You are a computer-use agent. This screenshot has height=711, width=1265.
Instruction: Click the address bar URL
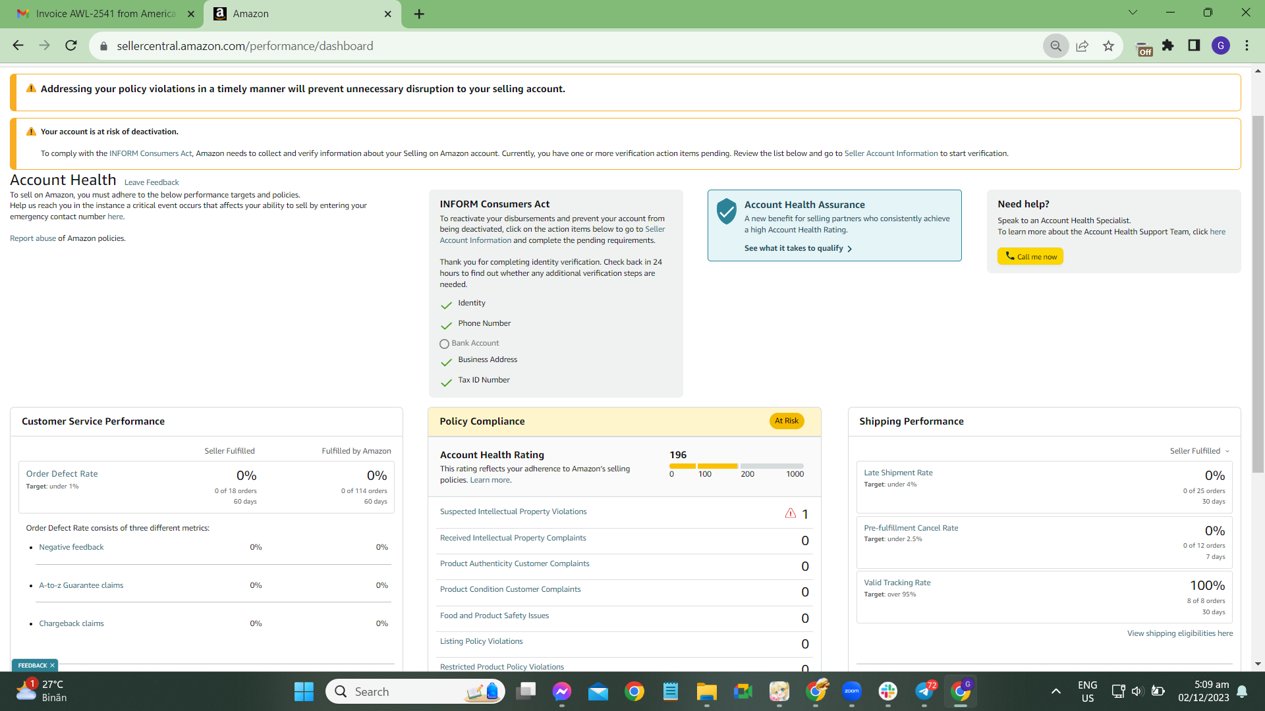(245, 46)
